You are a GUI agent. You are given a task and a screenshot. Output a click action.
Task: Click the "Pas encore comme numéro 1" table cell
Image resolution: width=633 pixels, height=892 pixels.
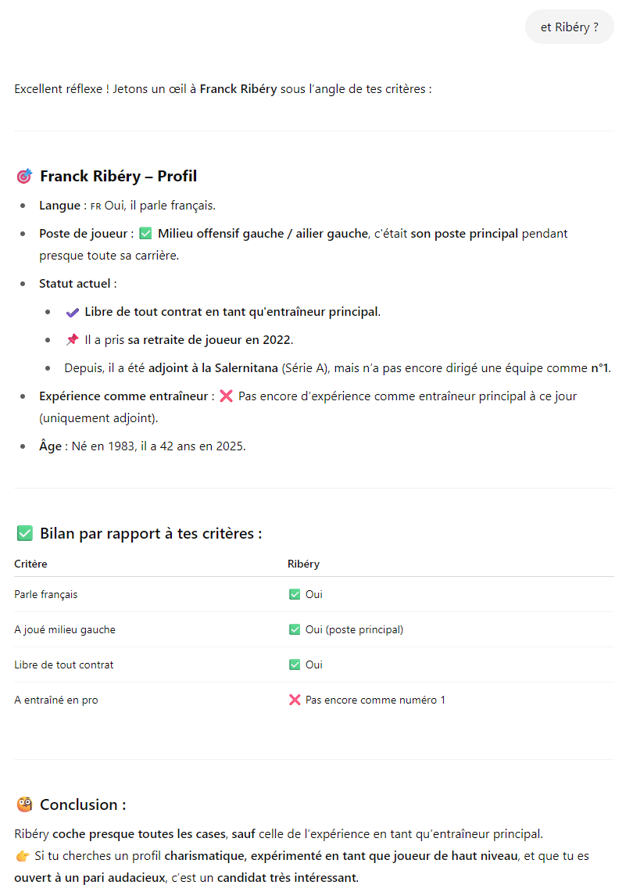[375, 700]
